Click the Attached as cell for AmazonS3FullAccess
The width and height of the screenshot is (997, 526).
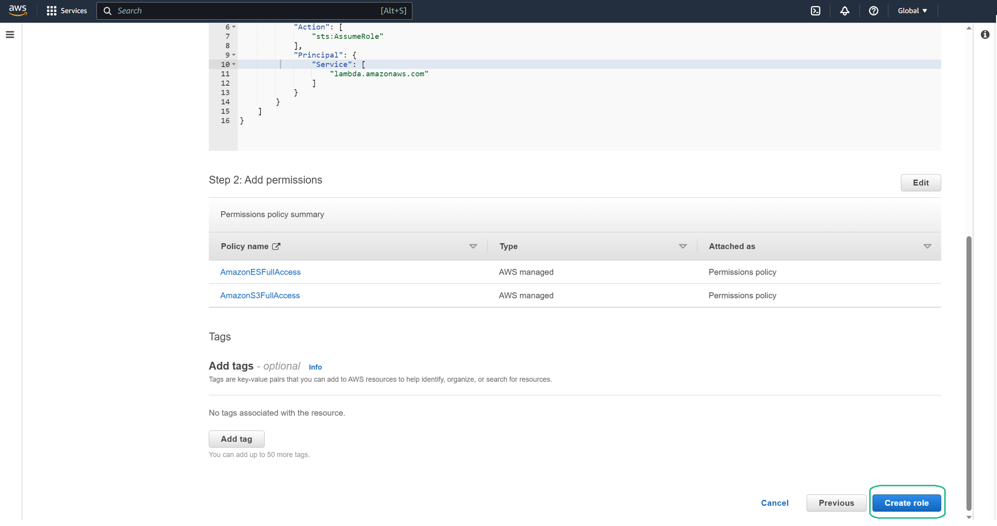point(742,295)
